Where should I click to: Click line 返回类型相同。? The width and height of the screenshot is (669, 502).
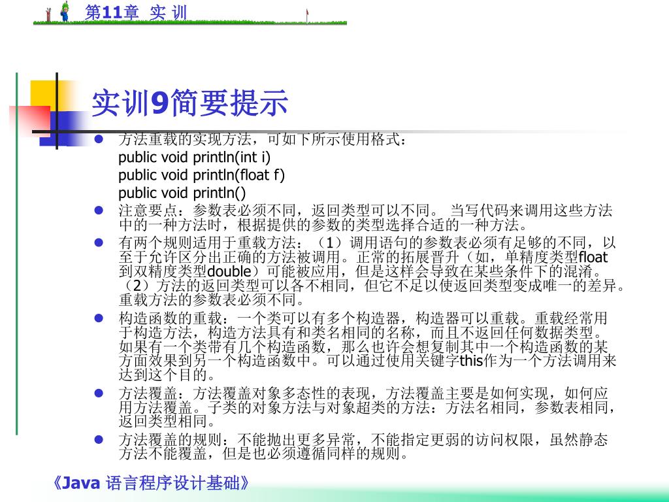point(167,422)
